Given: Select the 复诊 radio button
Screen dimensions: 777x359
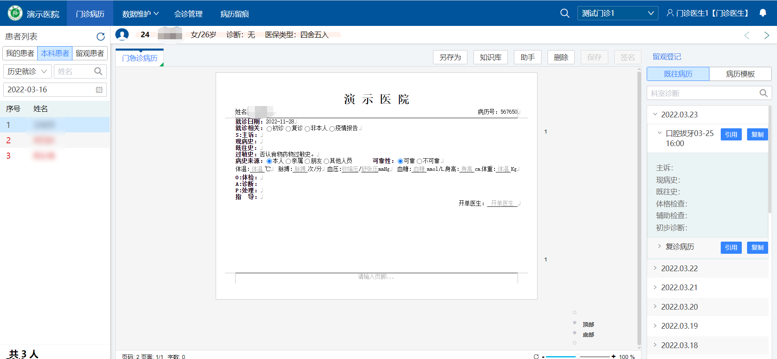Looking at the screenshot, I should click(x=288, y=129).
